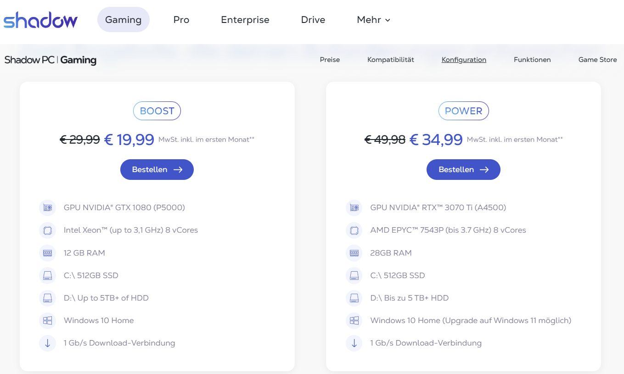Click C:\ 512GB SSD text in POWER card
Image resolution: width=624 pixels, height=374 pixels.
click(398, 275)
